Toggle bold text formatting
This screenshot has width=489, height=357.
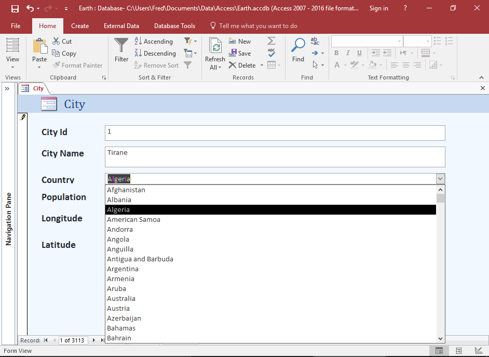coord(336,52)
